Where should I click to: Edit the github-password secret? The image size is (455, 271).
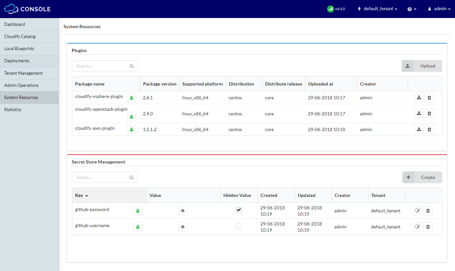[x=418, y=211]
